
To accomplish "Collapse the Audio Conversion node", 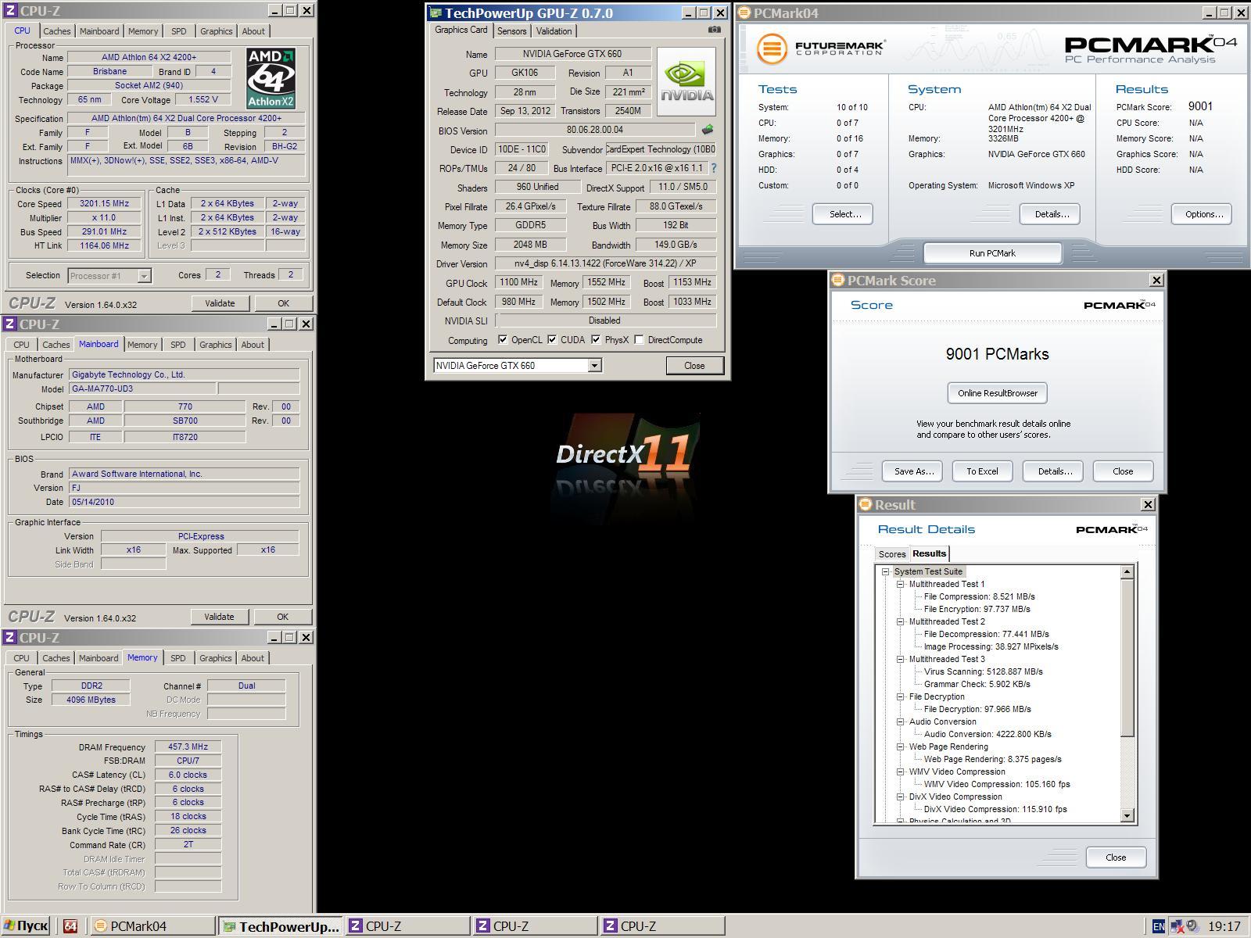I will point(901,721).
